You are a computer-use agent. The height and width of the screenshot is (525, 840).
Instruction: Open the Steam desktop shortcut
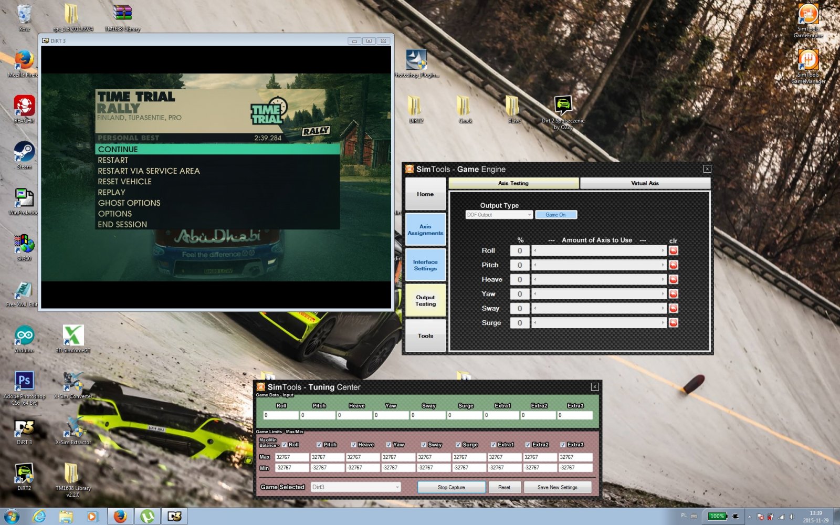(24, 155)
